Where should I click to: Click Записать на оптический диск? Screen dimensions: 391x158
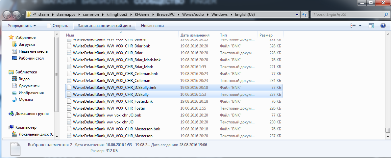coord(105,26)
